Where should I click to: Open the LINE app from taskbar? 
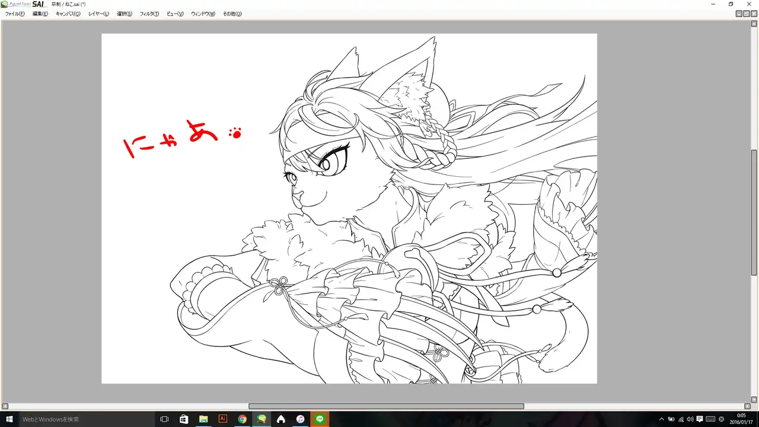[x=320, y=419]
